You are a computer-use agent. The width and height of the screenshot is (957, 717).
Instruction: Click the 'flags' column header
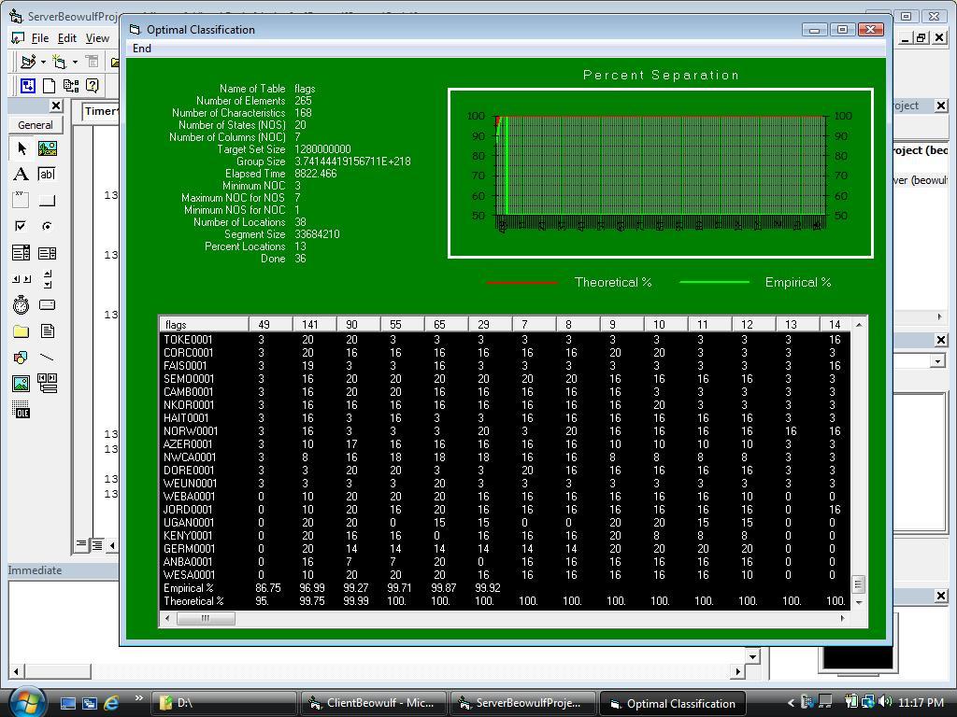point(204,324)
